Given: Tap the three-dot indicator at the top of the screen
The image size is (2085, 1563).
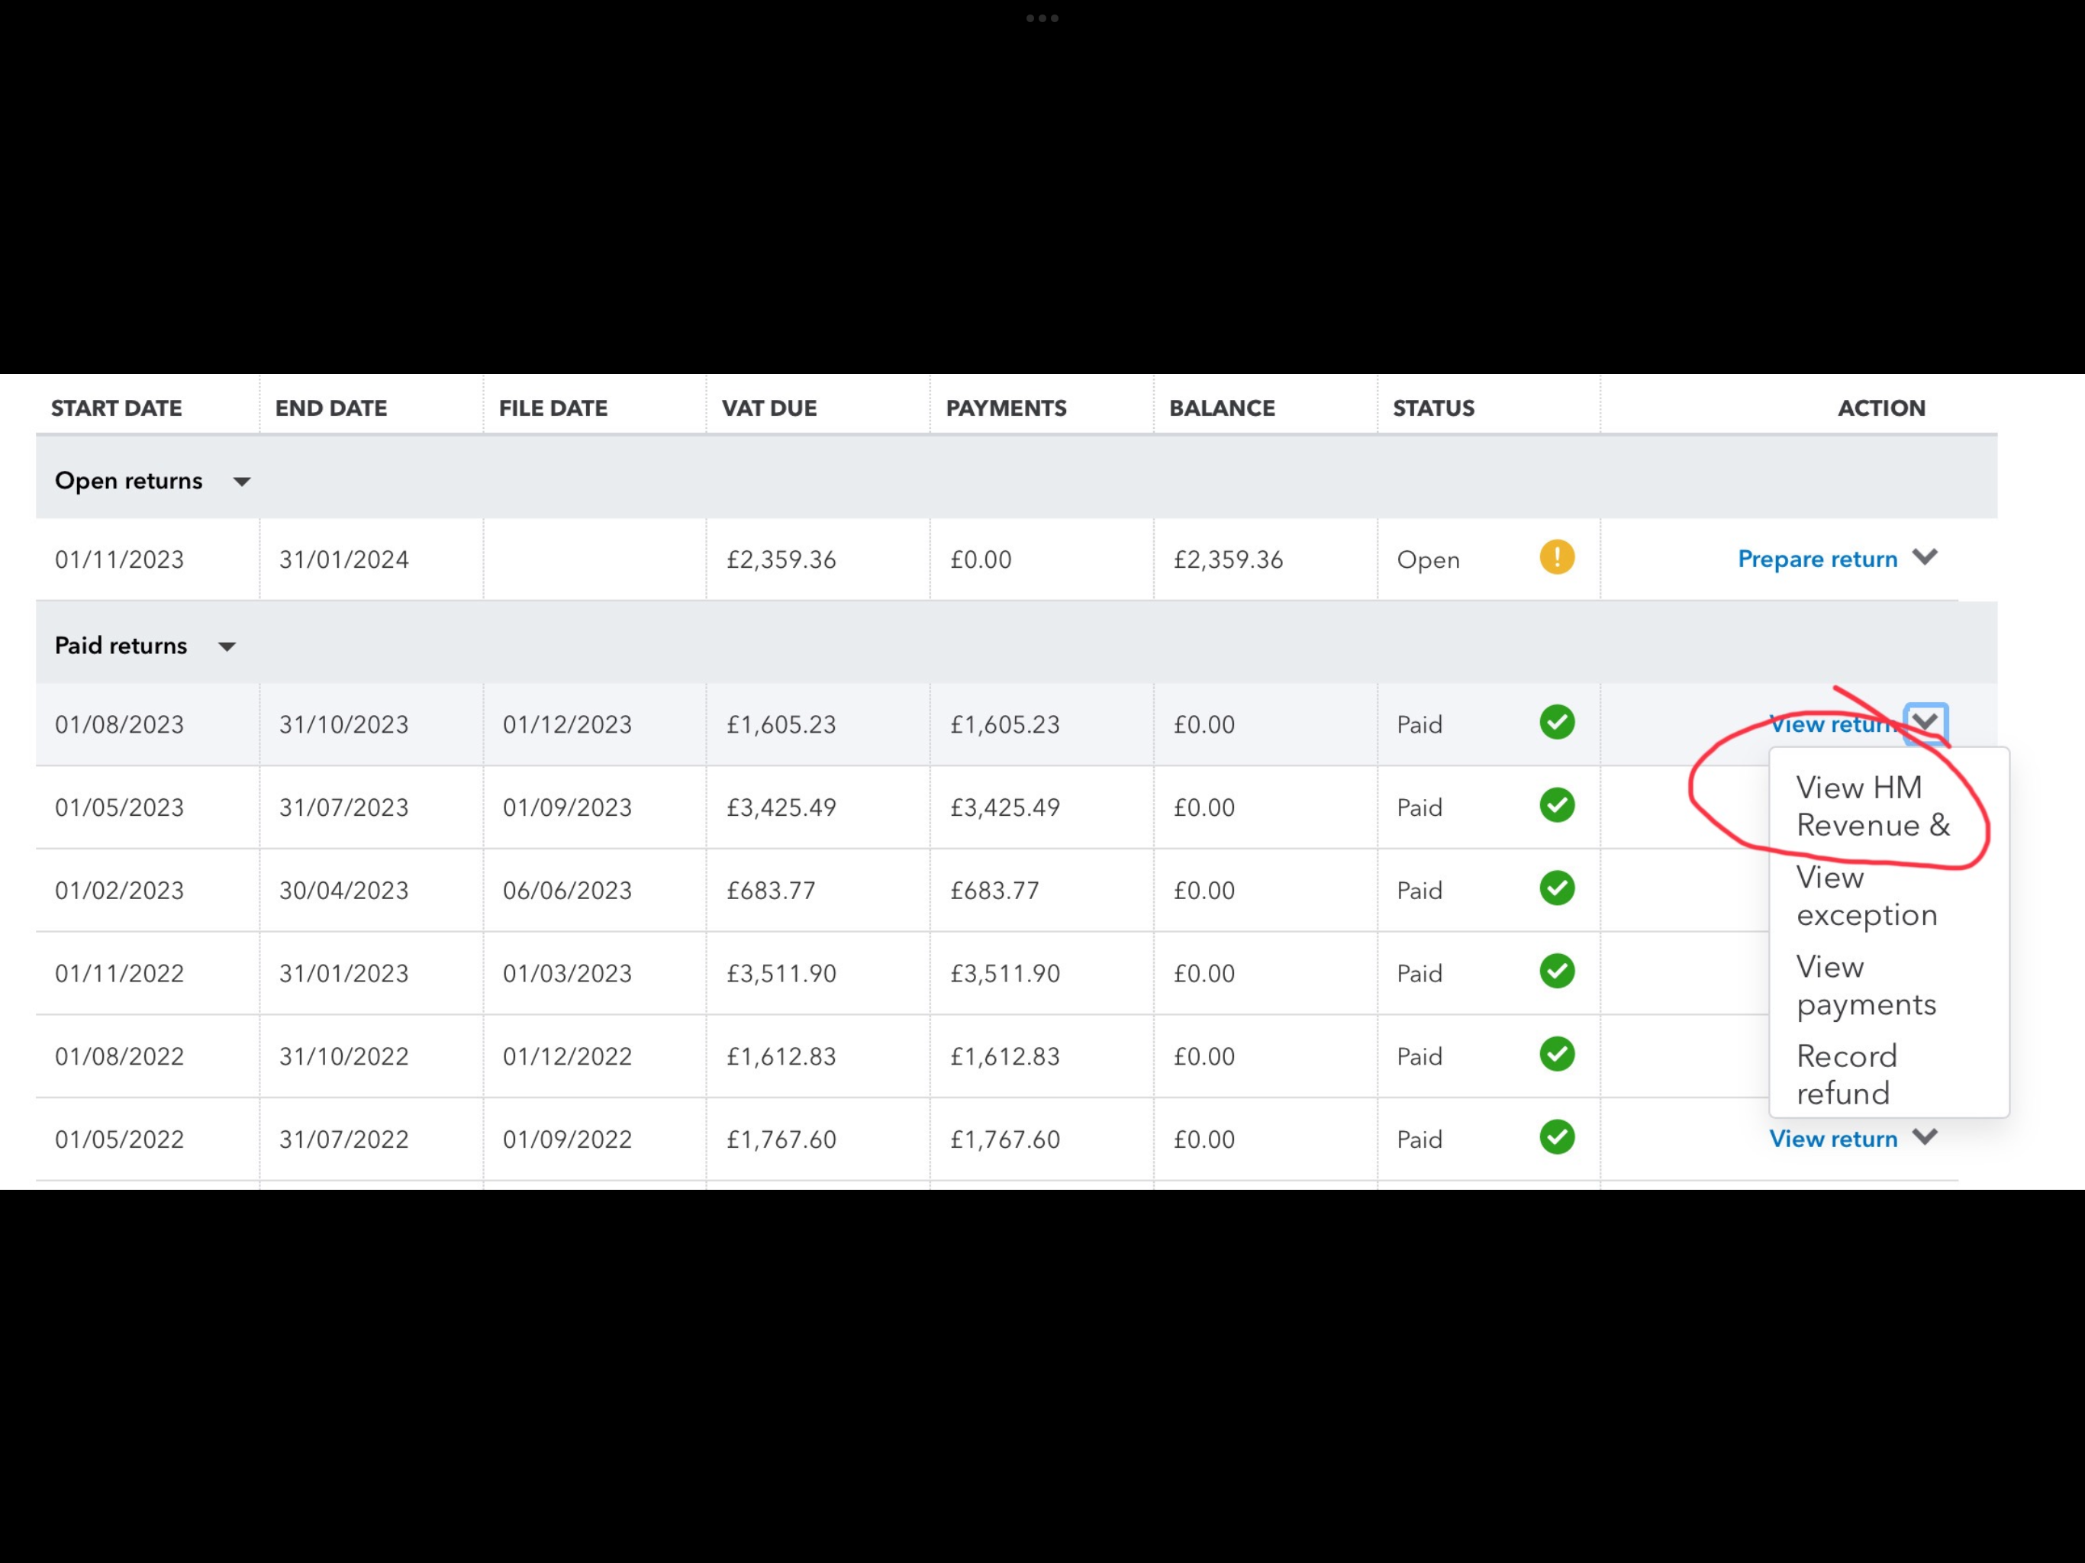Looking at the screenshot, I should click(x=1042, y=18).
